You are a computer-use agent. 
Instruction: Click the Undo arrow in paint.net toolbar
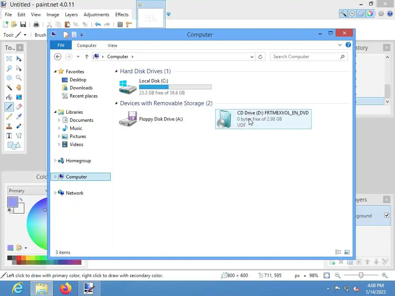tap(98, 24)
